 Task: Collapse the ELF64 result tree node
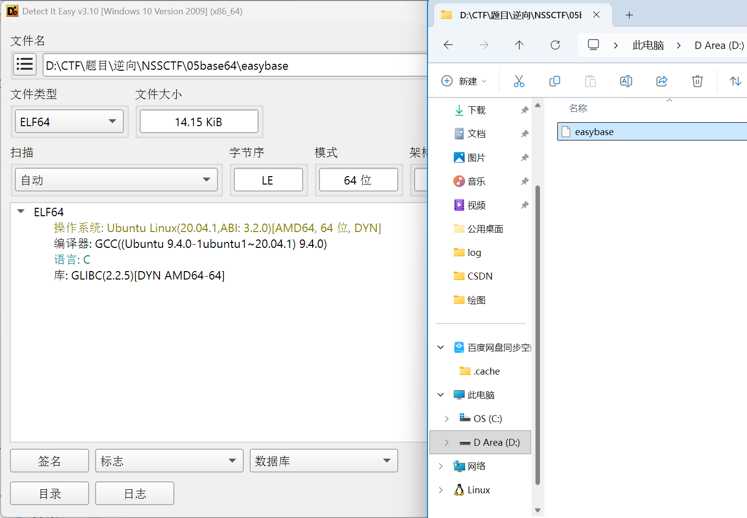click(21, 212)
